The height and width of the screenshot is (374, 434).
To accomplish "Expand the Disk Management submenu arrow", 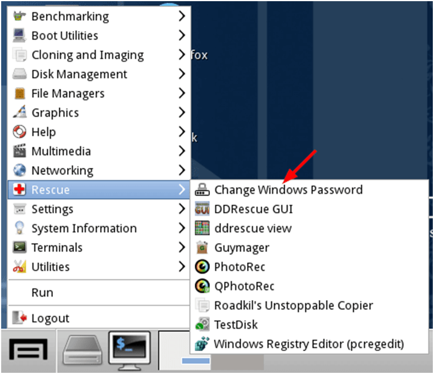I will click(x=182, y=74).
